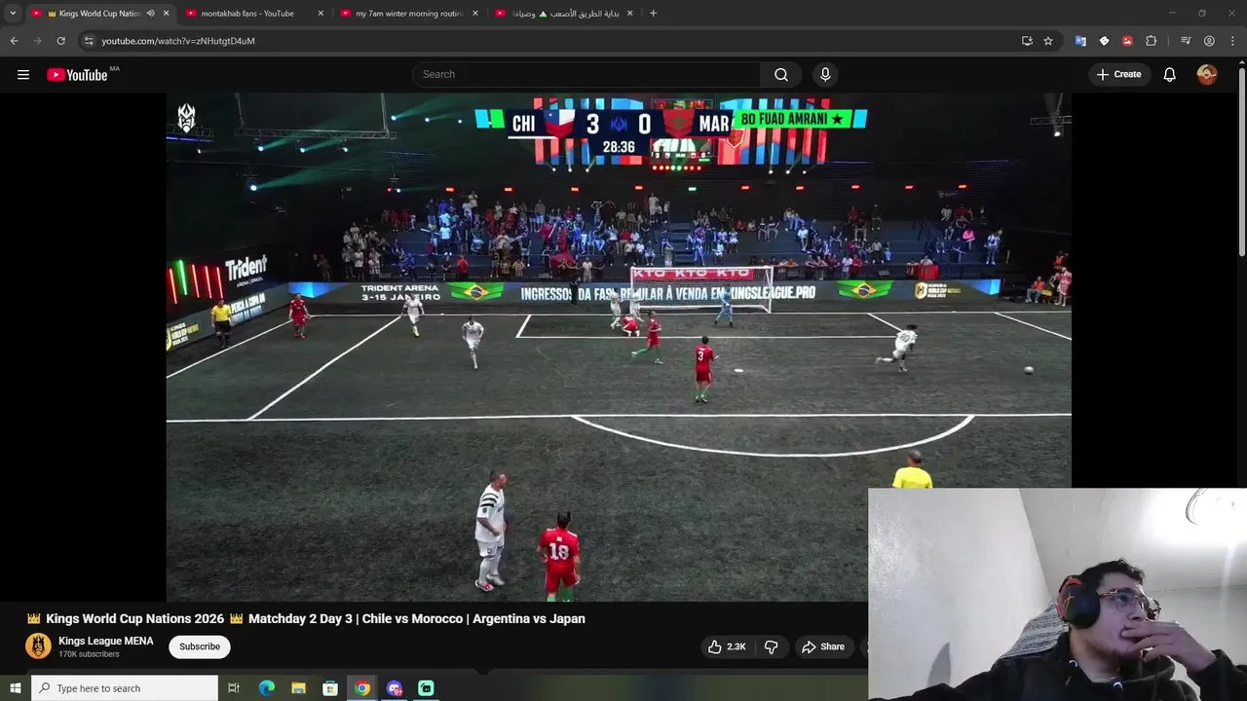Close the montakhab fans tab

[321, 14]
